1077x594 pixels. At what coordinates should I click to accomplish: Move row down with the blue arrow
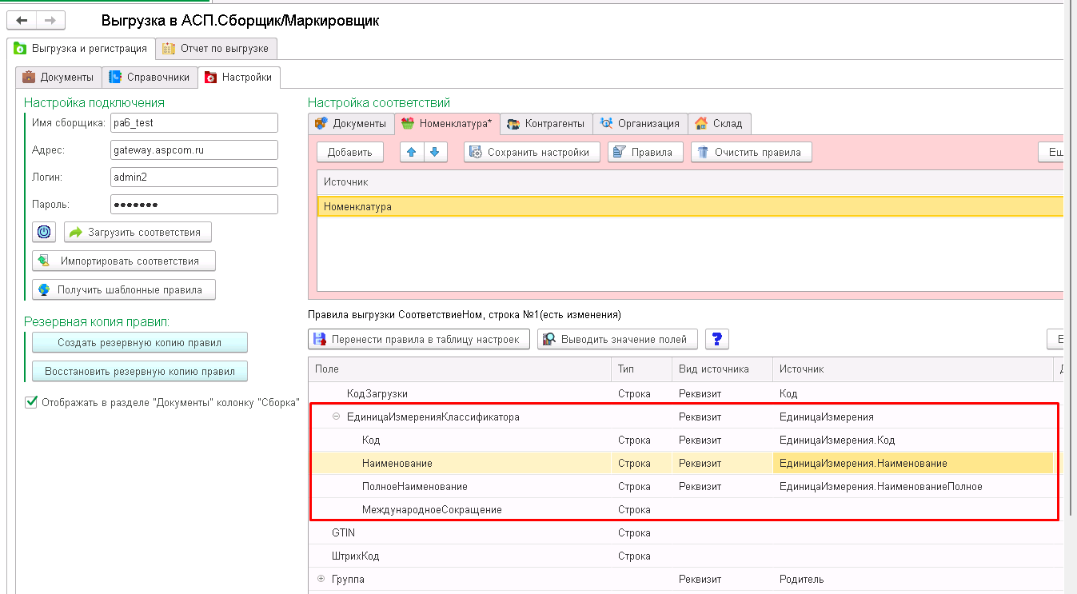434,152
